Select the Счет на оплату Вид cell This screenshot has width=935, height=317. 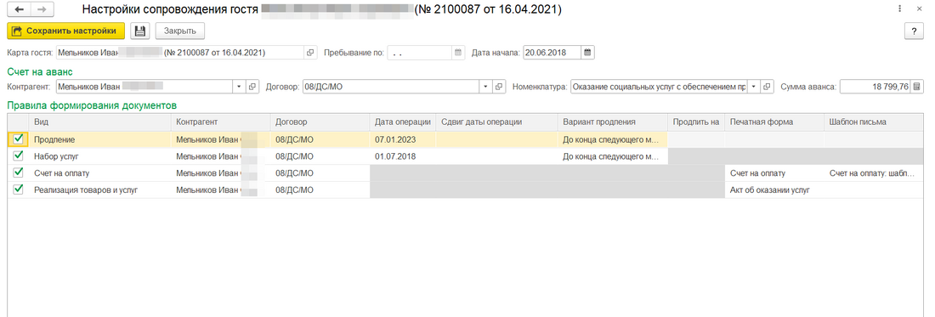click(100, 173)
